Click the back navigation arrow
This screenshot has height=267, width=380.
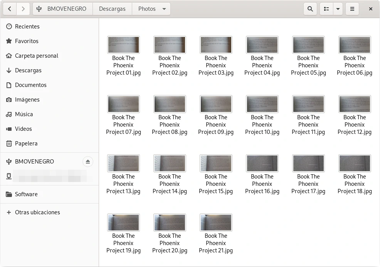click(x=10, y=9)
